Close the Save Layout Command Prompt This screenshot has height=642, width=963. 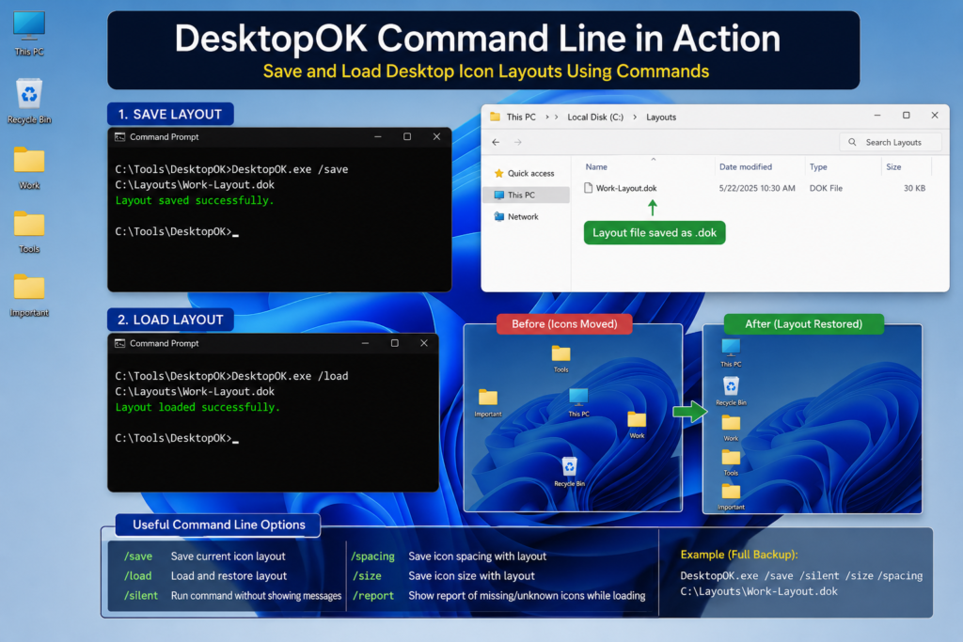436,136
